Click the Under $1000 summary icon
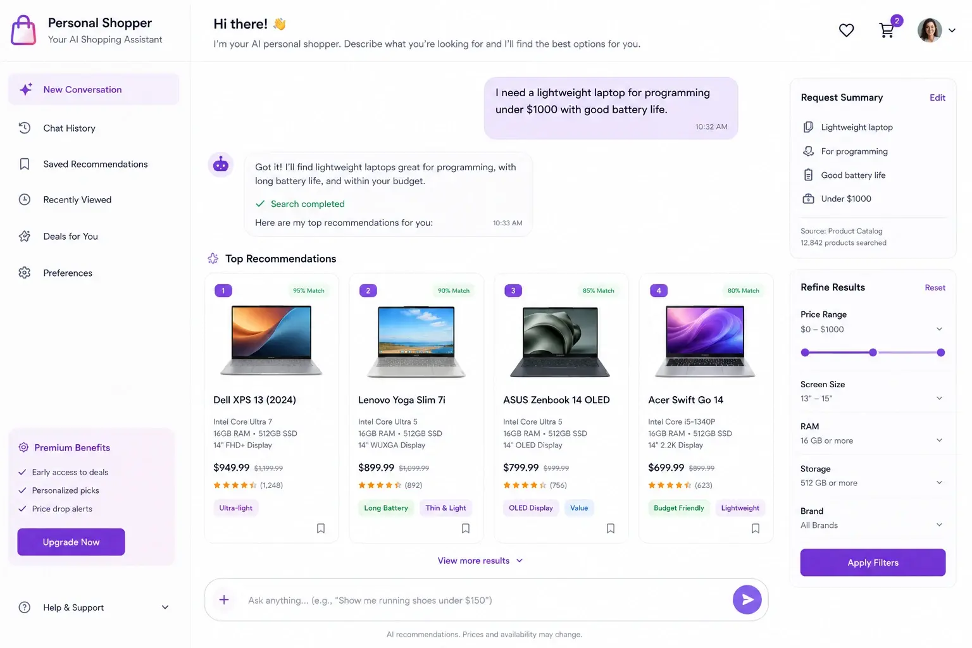 (808, 199)
